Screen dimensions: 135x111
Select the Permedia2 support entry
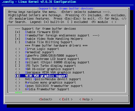pyautogui.click(x=39, y=52)
